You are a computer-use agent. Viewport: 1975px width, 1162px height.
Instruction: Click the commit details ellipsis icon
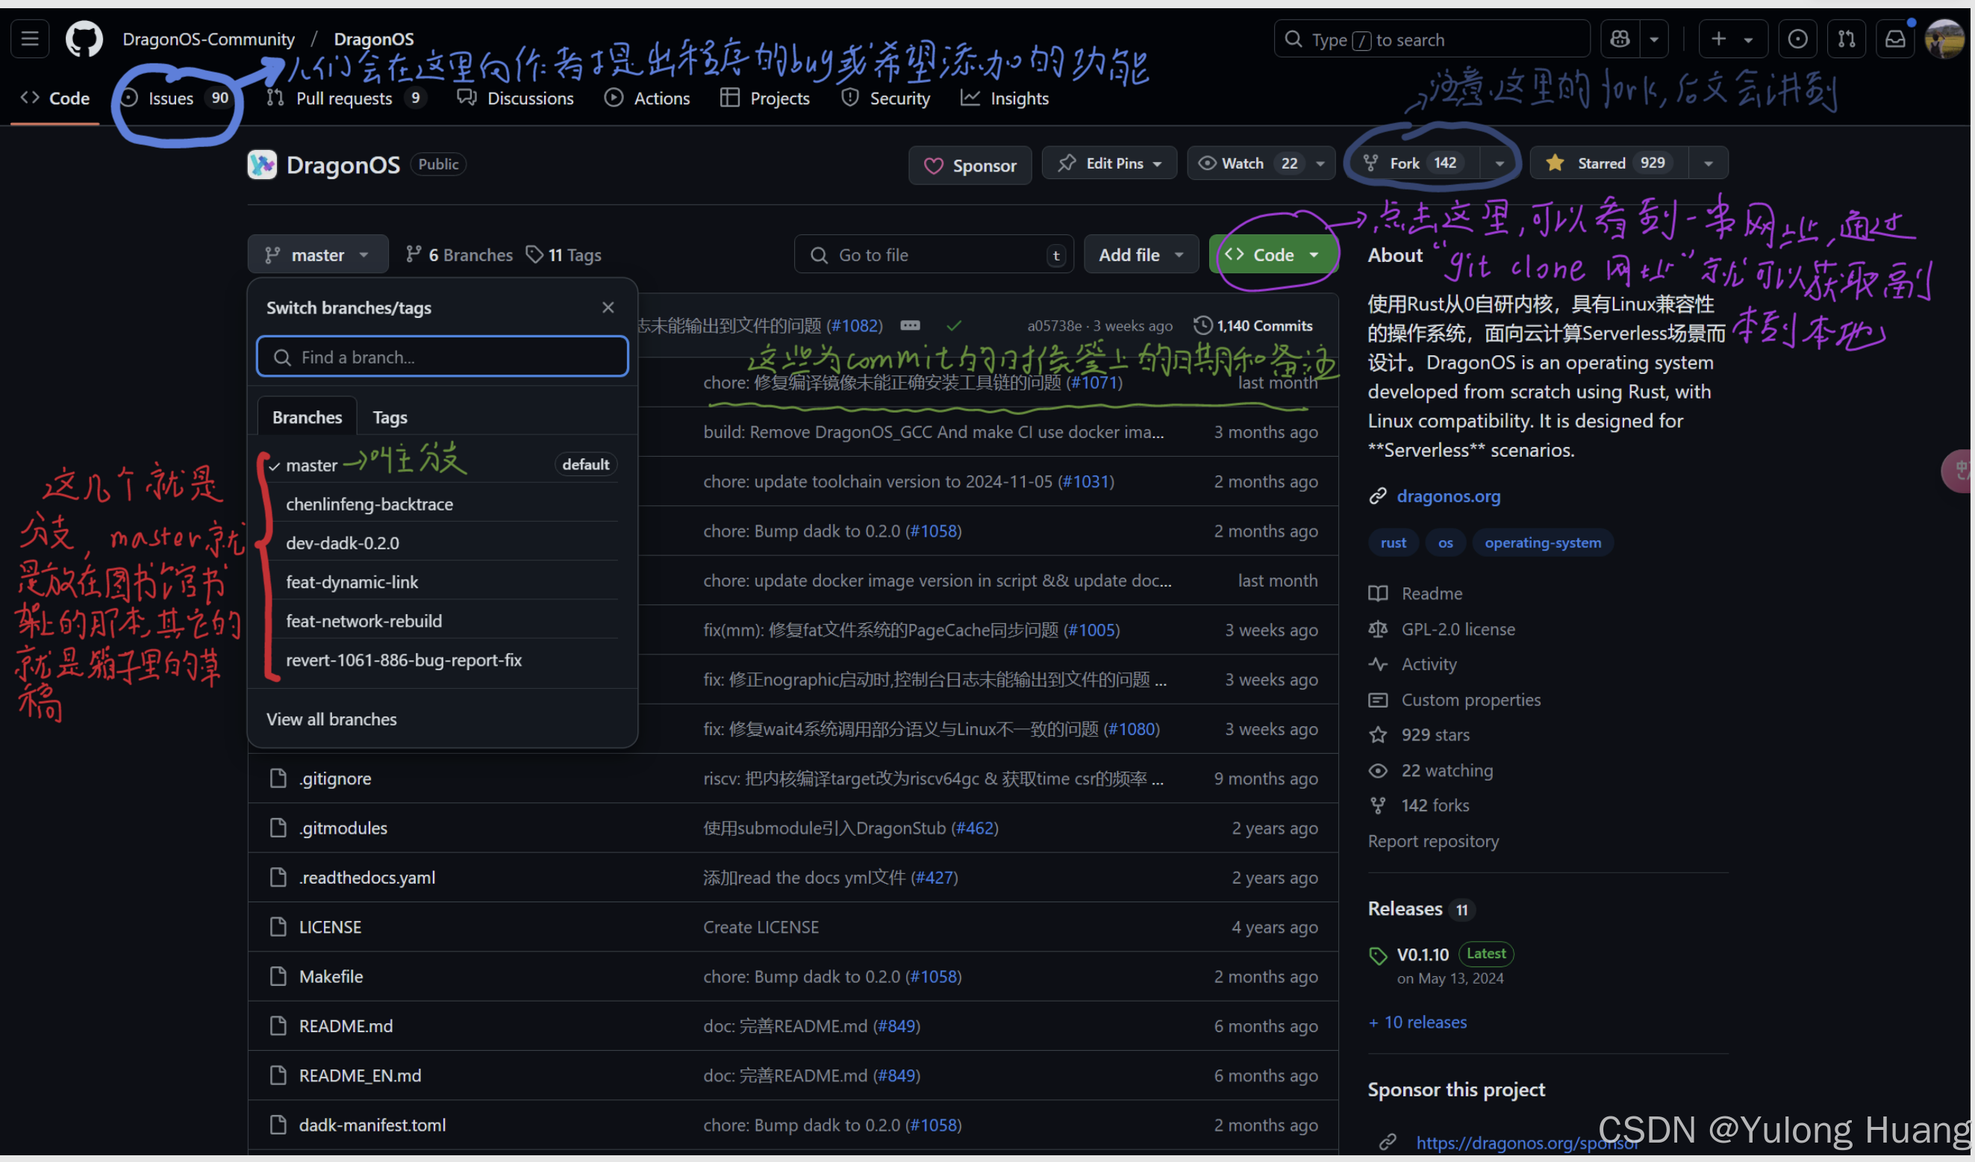click(910, 325)
